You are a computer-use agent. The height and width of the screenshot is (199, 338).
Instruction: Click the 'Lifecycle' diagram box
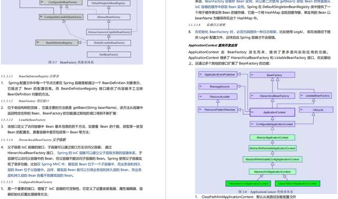click(316, 110)
